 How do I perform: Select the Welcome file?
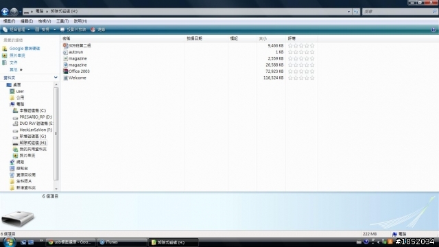pos(75,78)
